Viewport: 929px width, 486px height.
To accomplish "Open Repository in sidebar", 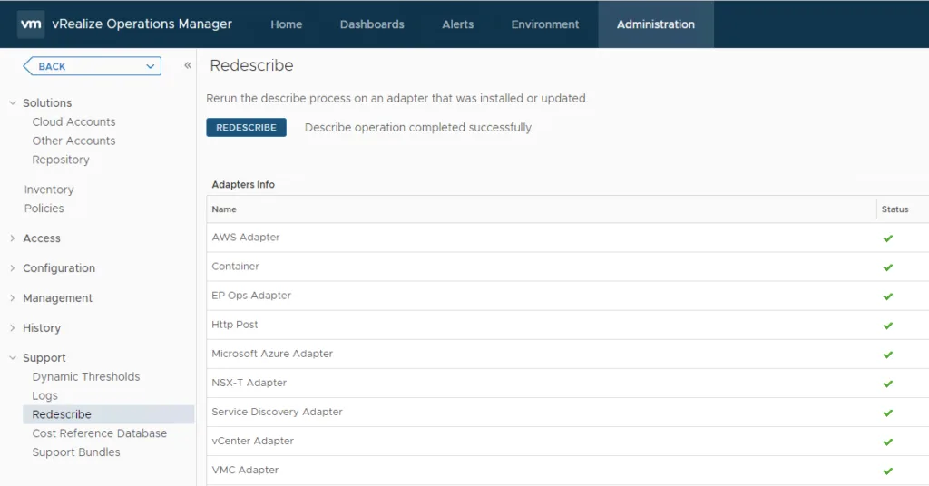I will click(x=61, y=160).
